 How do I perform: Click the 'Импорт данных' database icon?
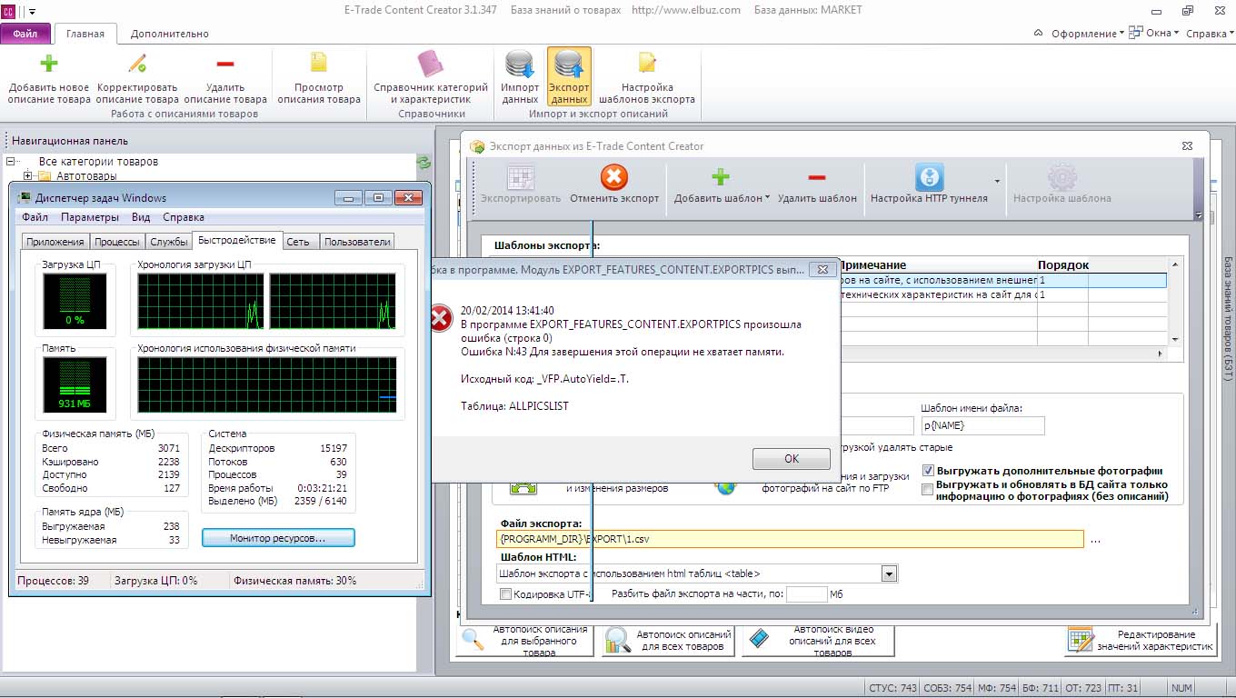point(520,64)
